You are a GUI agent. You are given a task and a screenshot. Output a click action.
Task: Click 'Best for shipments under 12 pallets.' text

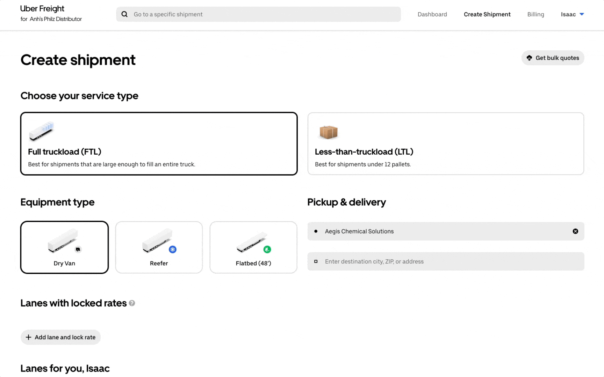(x=363, y=164)
